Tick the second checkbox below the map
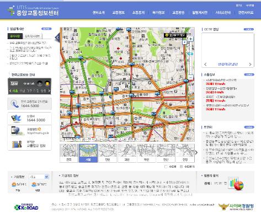Screen dimensions: 261x213 [x=181, y=167]
